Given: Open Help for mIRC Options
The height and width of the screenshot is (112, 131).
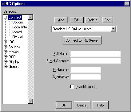Looking at the screenshot, I should coord(100,105).
